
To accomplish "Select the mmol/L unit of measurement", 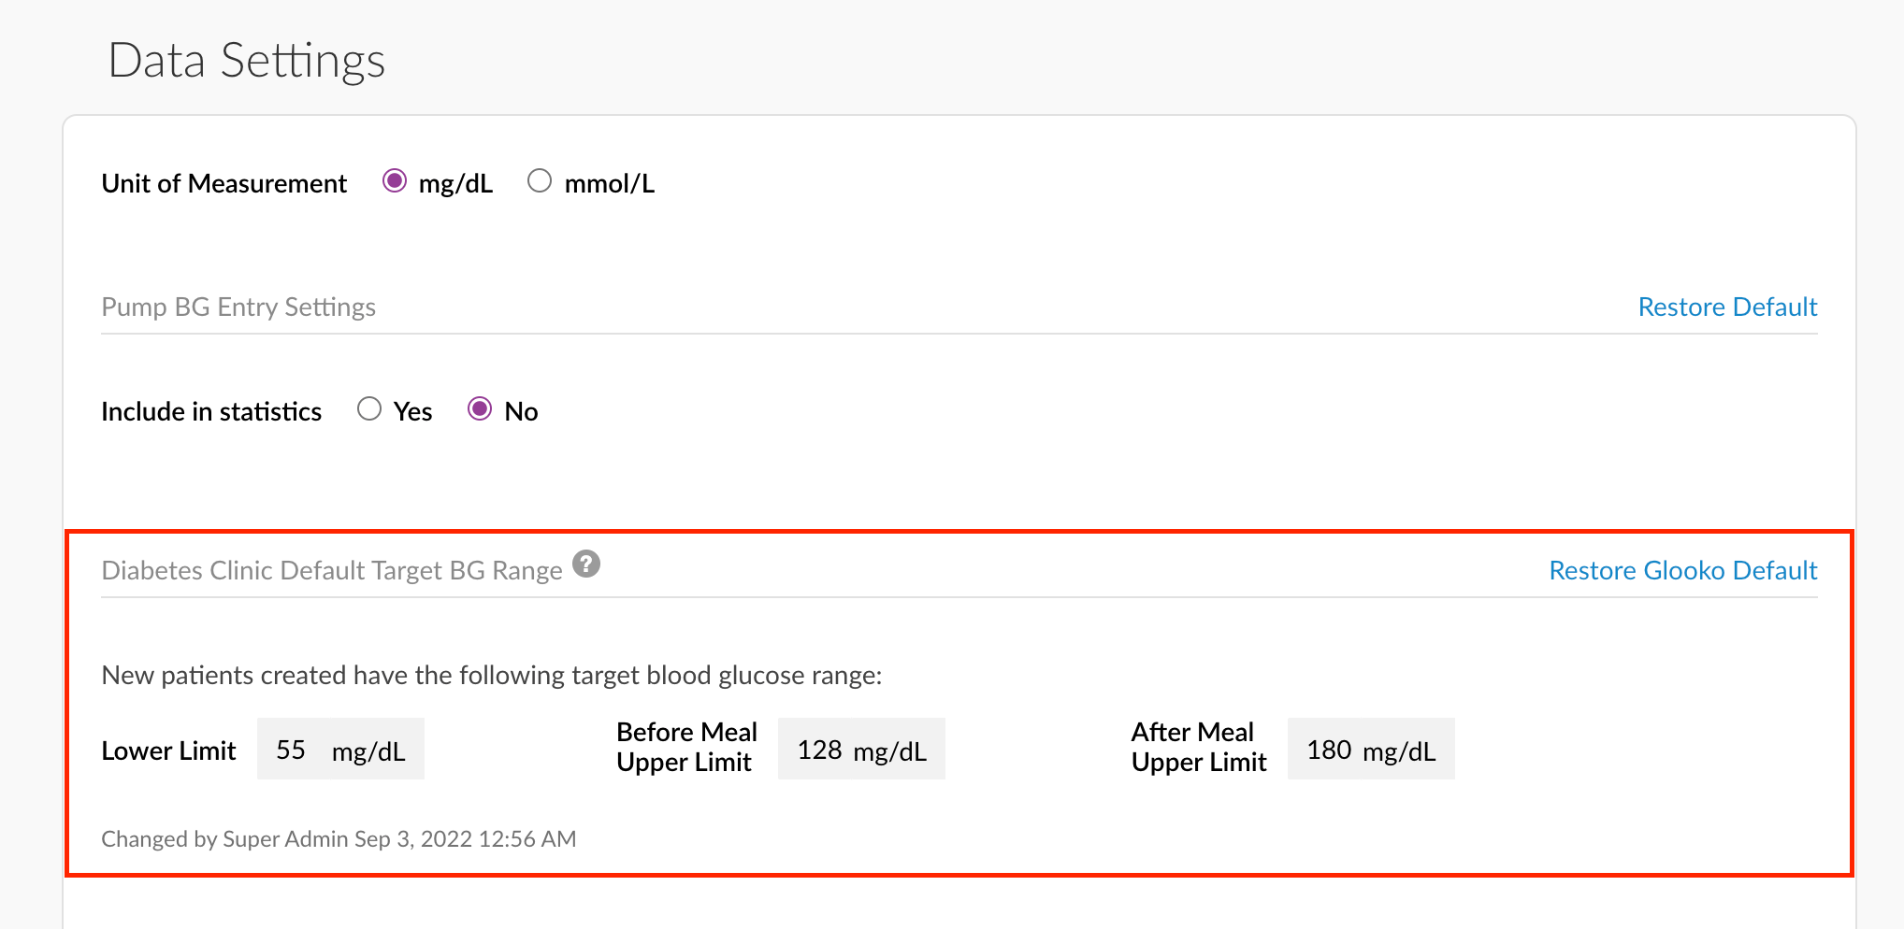I will (541, 181).
